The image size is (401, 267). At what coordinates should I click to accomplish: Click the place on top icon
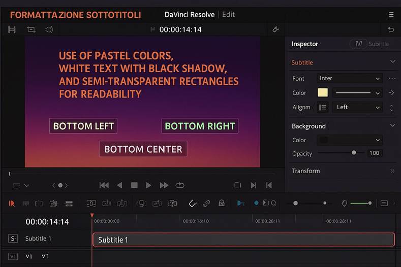coord(157,204)
